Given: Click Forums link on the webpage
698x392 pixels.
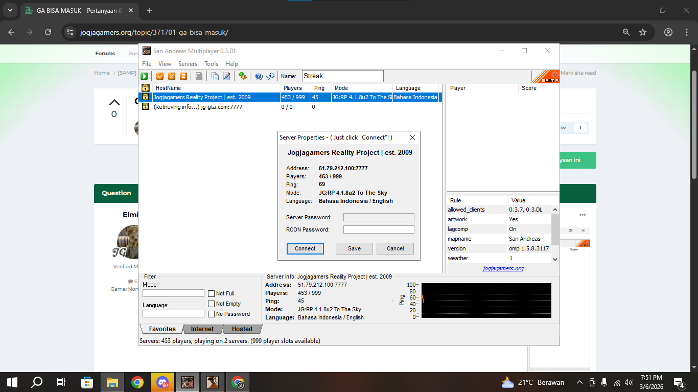Looking at the screenshot, I should click(x=105, y=53).
